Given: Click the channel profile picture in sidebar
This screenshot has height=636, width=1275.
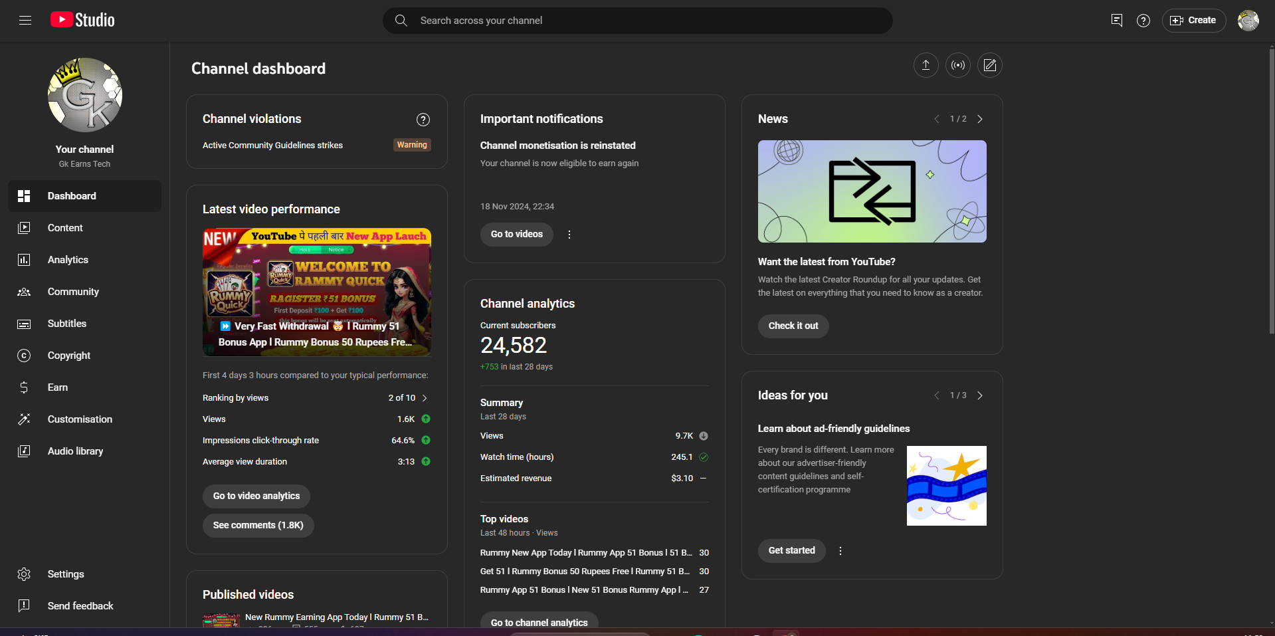Looking at the screenshot, I should [x=85, y=95].
